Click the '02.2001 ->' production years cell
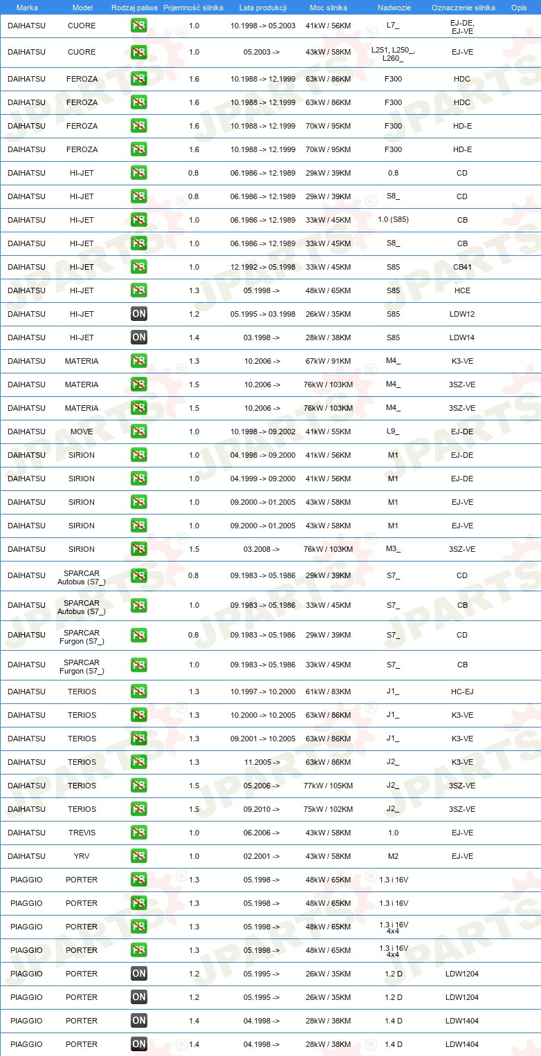 coord(262,856)
